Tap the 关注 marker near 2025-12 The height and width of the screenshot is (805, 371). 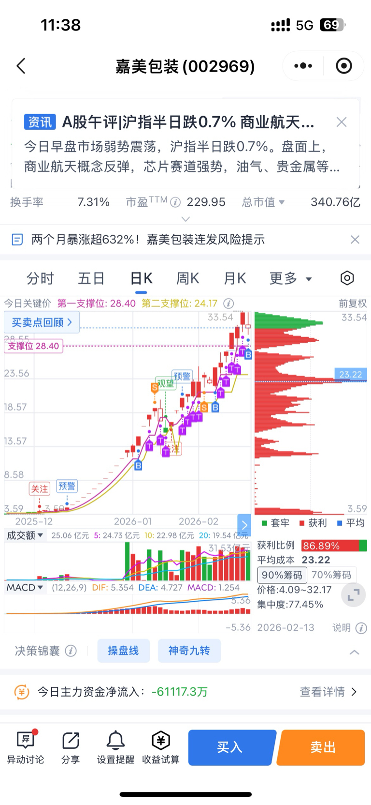point(40,489)
